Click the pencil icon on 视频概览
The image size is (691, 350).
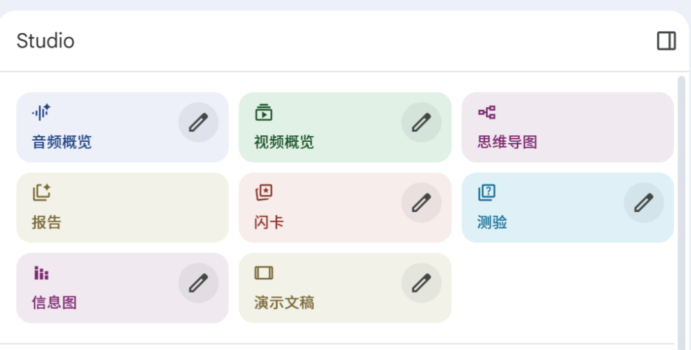click(x=421, y=123)
